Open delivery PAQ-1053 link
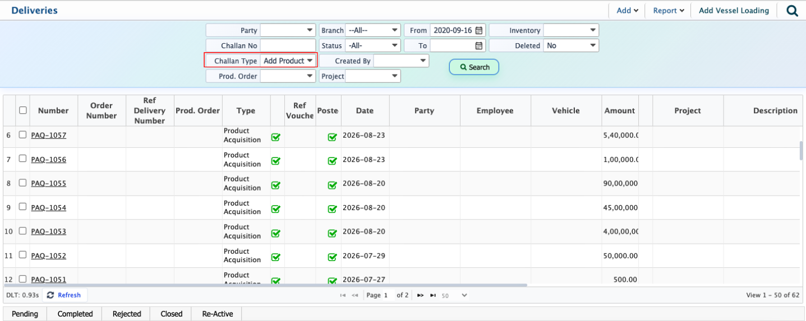806x321 pixels. (x=49, y=231)
